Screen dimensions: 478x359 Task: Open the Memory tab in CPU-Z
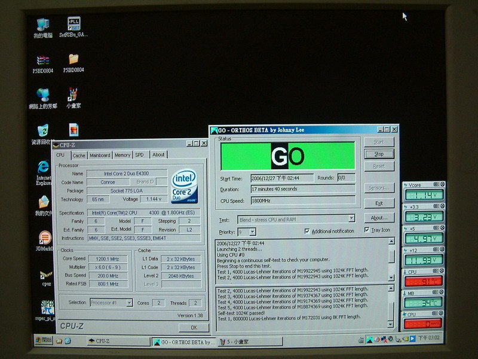[122, 155]
